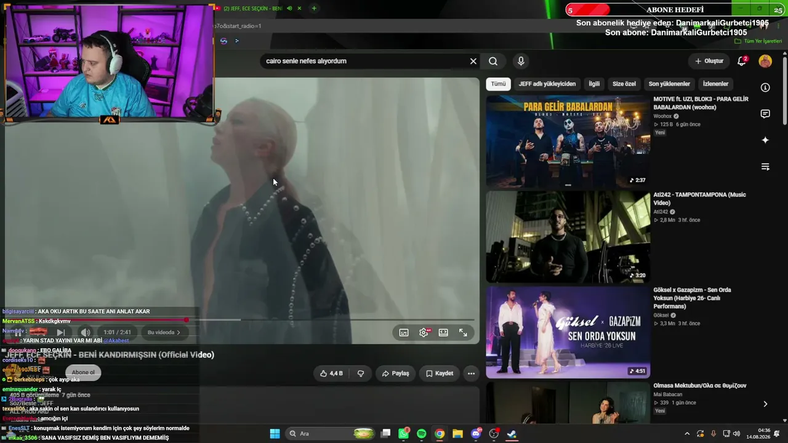
Task: Open YouTube notifications bell
Action: tap(742, 61)
